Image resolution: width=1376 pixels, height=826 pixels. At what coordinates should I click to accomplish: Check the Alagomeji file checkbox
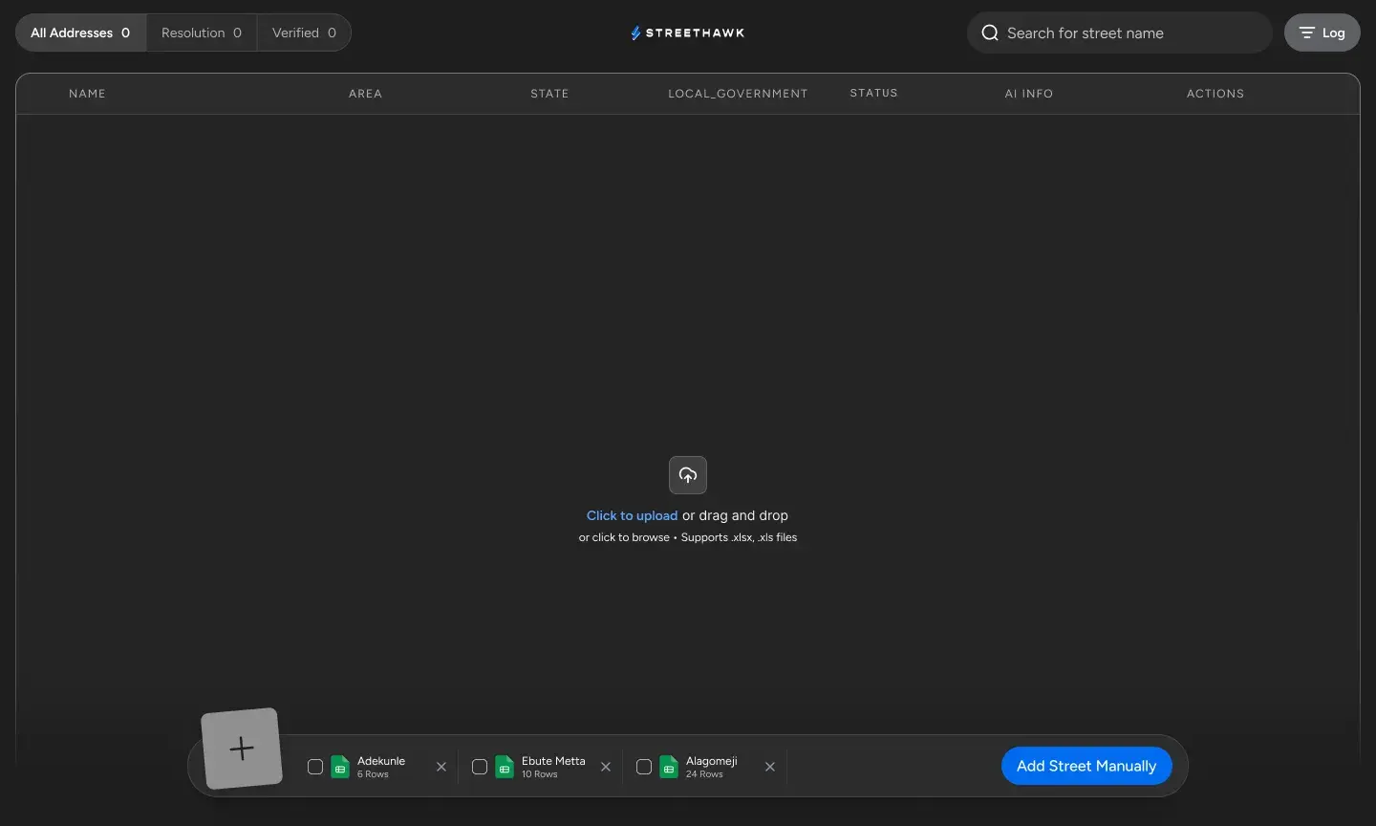coord(644,767)
